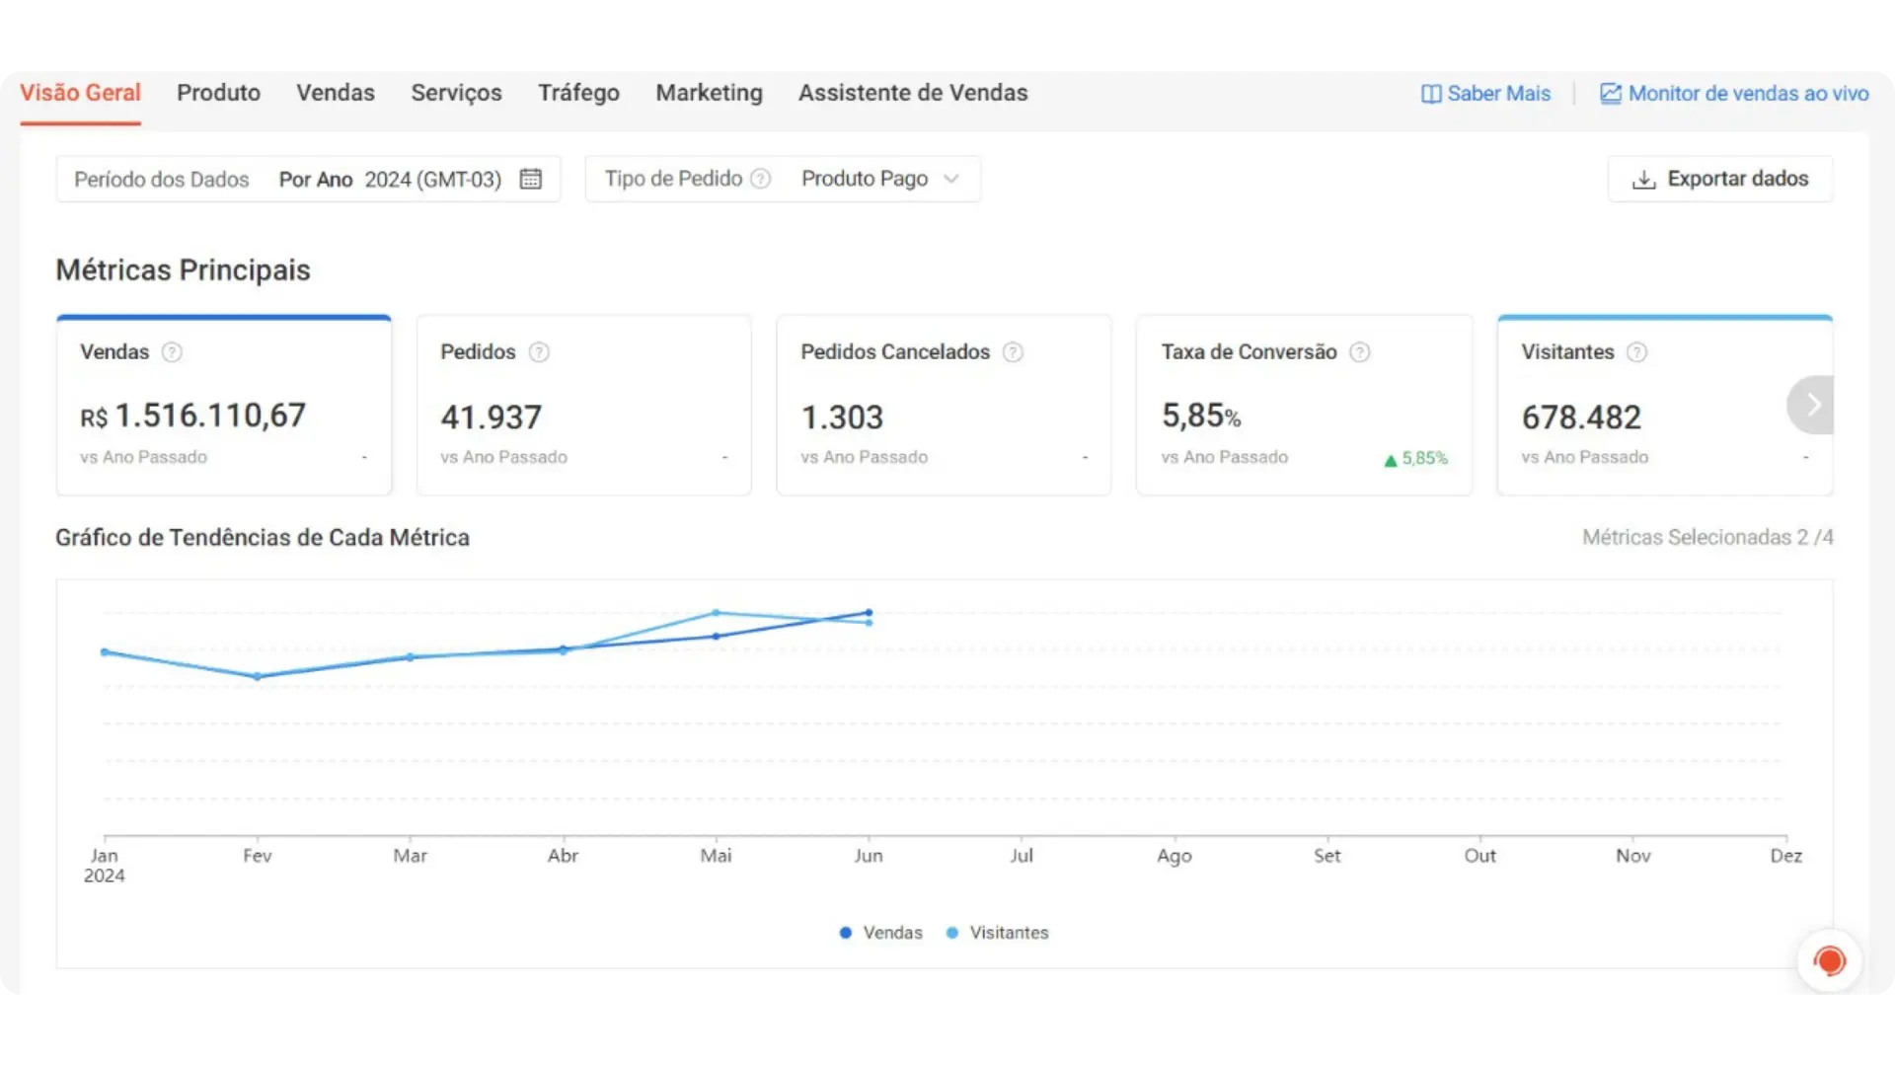Open the calendar icon for data period

pyautogui.click(x=531, y=179)
